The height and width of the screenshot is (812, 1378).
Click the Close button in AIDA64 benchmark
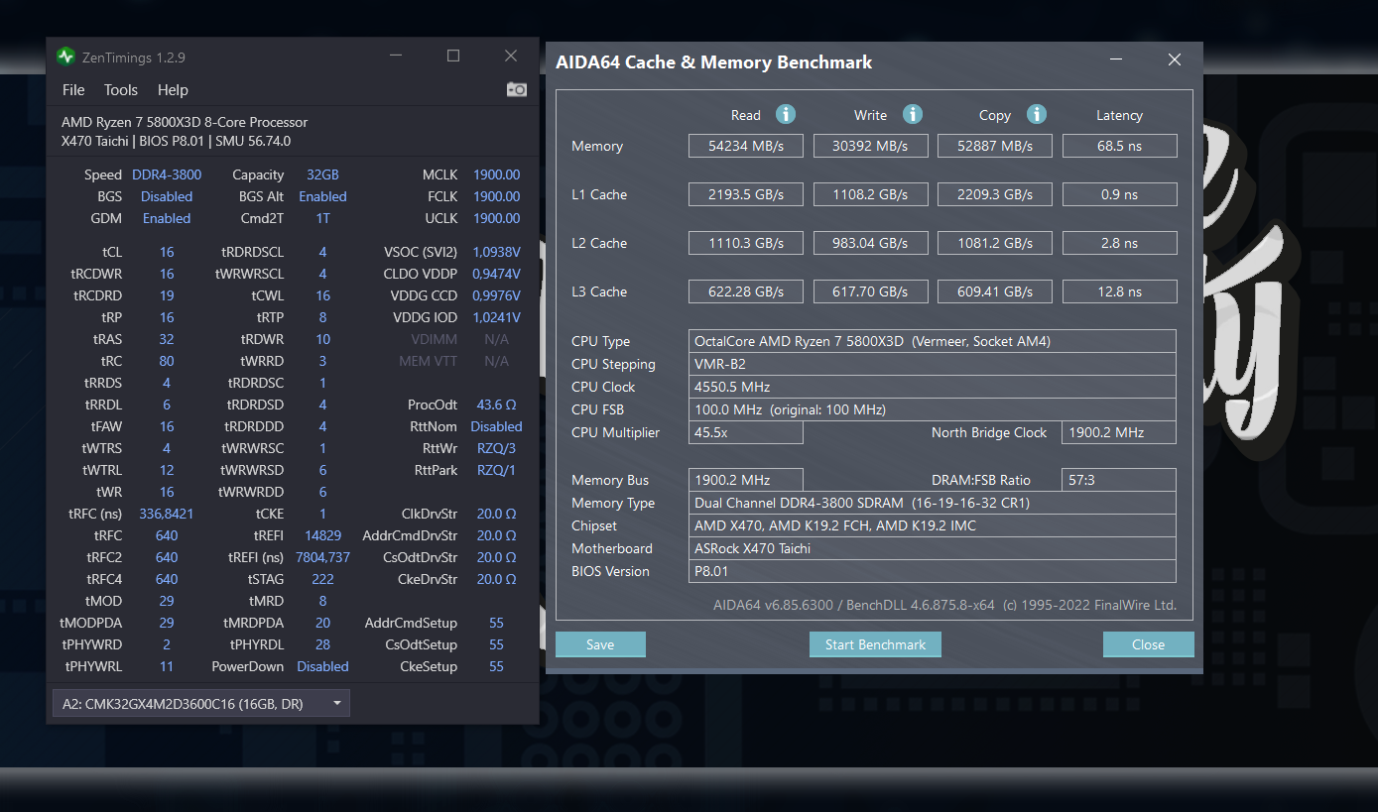1148,644
